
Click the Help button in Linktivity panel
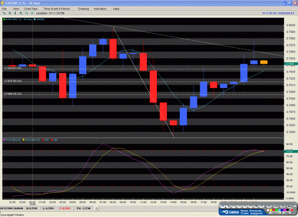tap(287, 213)
